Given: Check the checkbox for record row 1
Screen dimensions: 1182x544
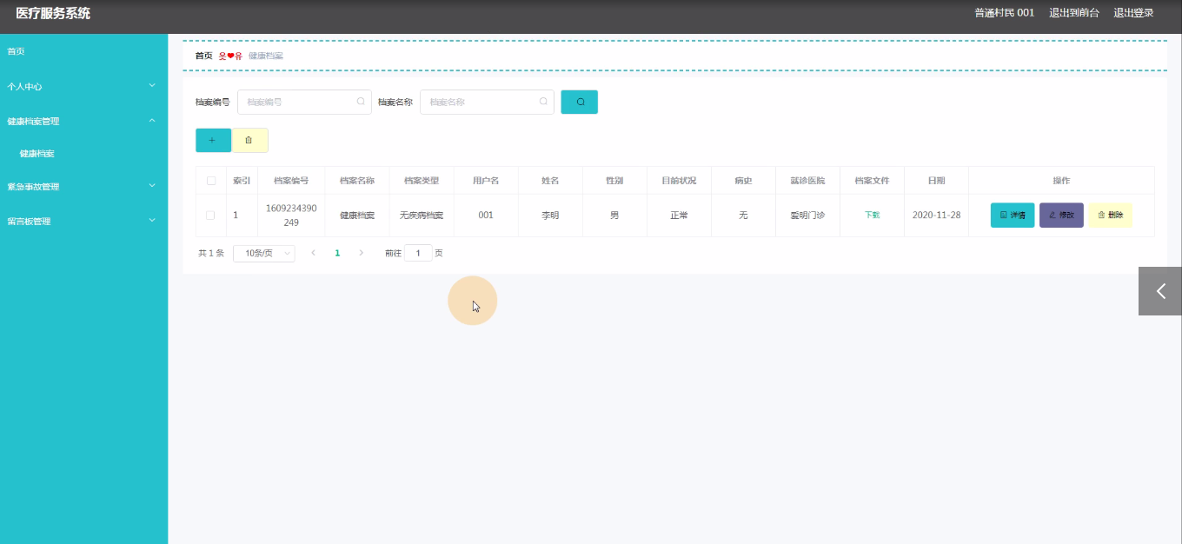Looking at the screenshot, I should point(211,215).
